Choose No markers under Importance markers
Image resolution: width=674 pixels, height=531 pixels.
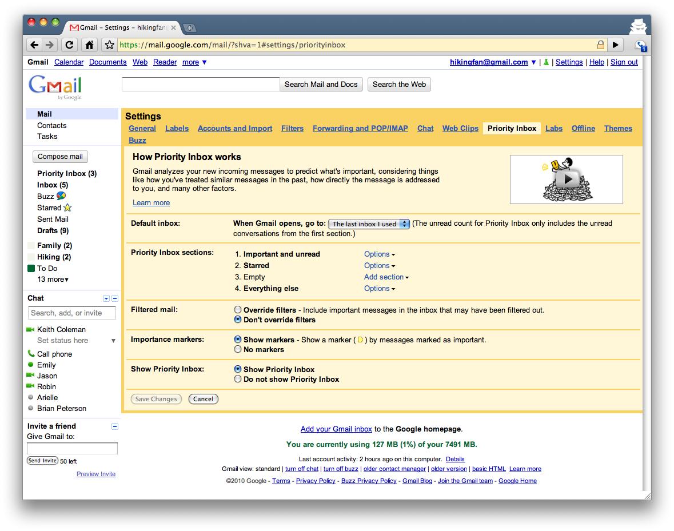(x=237, y=349)
